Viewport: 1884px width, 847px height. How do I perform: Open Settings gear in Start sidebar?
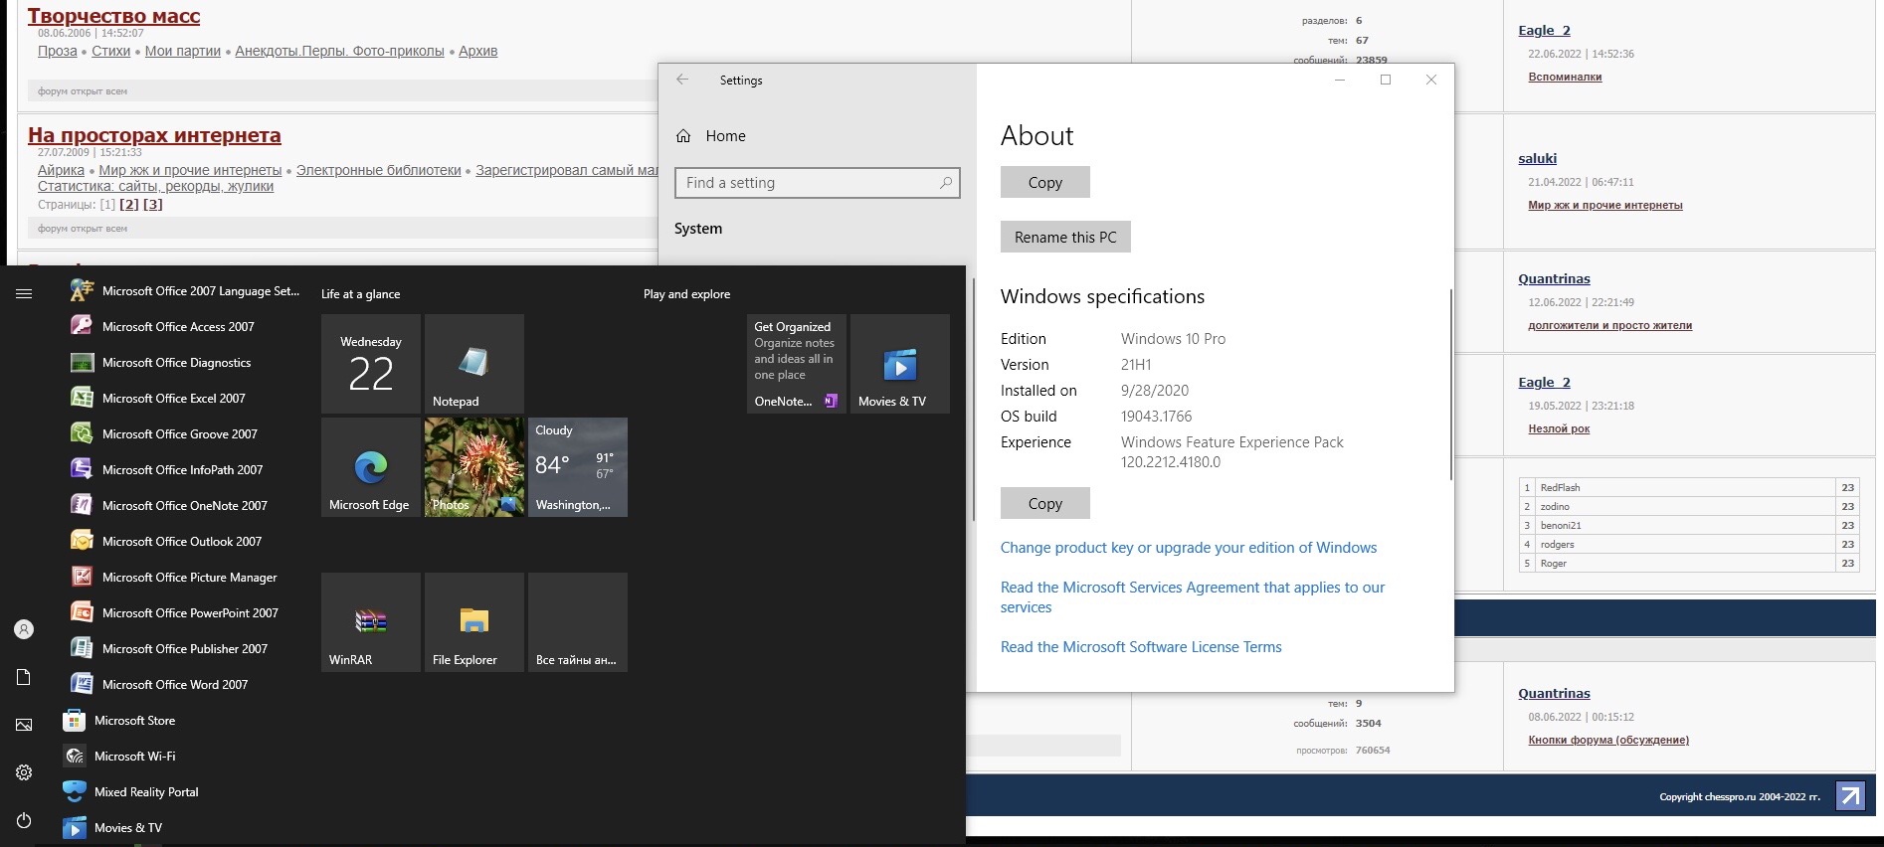24,772
